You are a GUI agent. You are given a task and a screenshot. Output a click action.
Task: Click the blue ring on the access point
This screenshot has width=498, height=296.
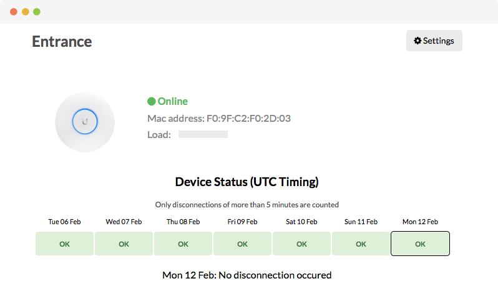click(85, 121)
